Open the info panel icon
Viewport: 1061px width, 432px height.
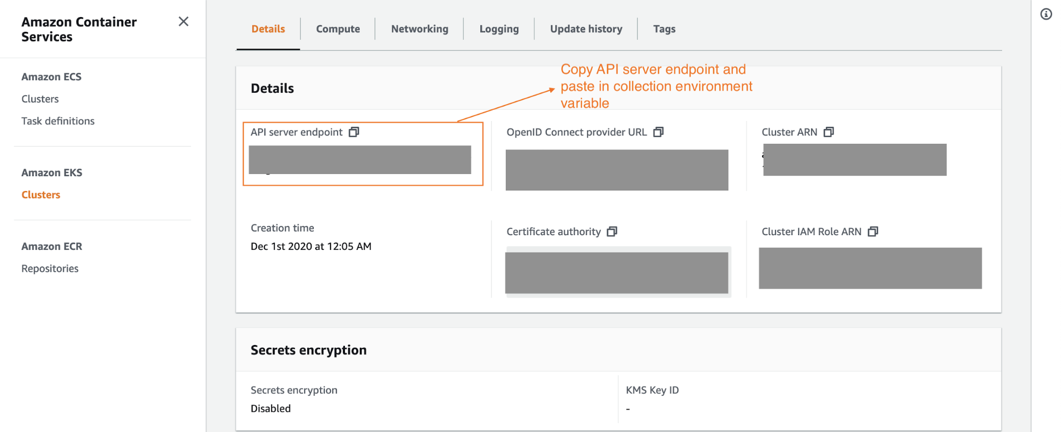(1046, 14)
